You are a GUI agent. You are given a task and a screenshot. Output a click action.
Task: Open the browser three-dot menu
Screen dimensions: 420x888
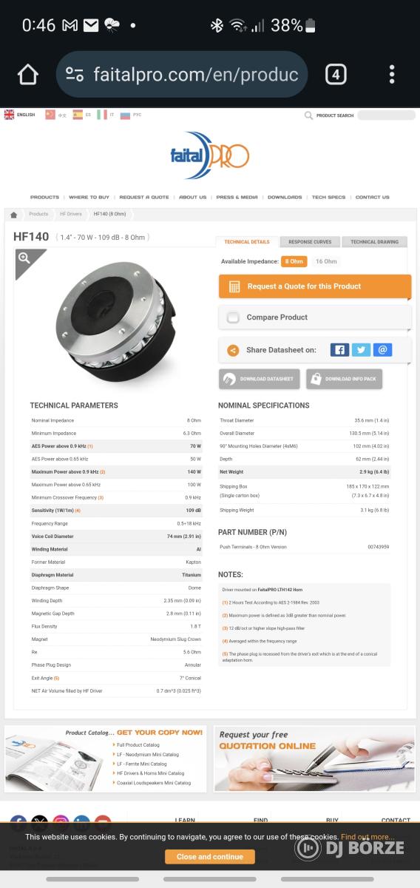(392, 74)
